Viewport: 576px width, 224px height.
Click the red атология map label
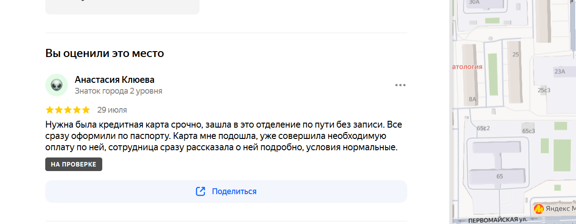coord(468,67)
